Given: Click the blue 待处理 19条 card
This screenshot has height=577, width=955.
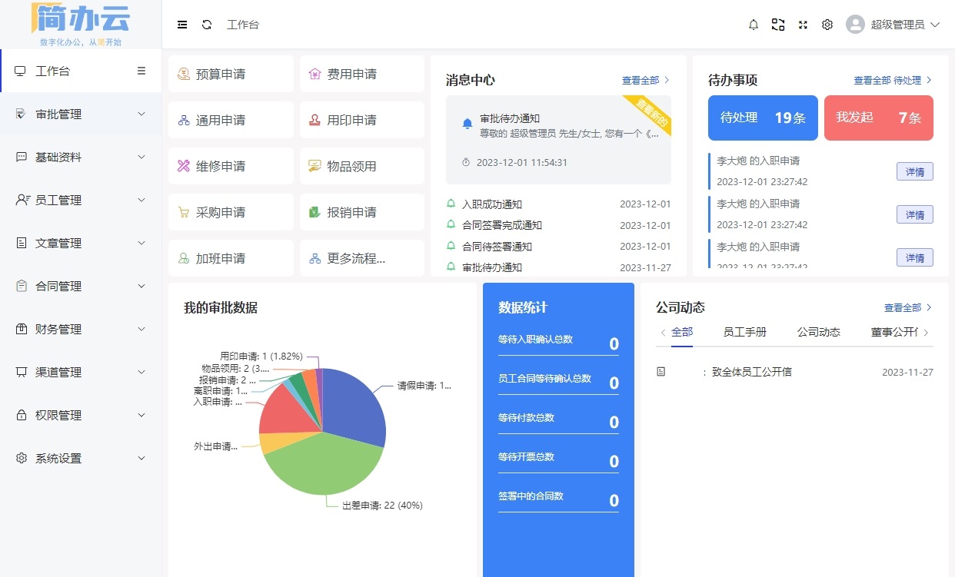Looking at the screenshot, I should pyautogui.click(x=762, y=118).
